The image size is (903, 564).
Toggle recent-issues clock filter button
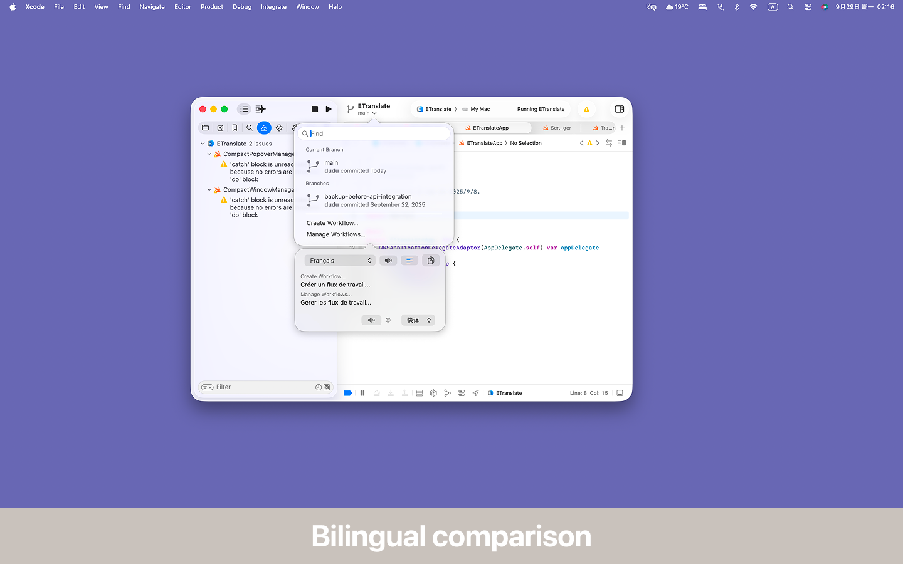point(319,387)
